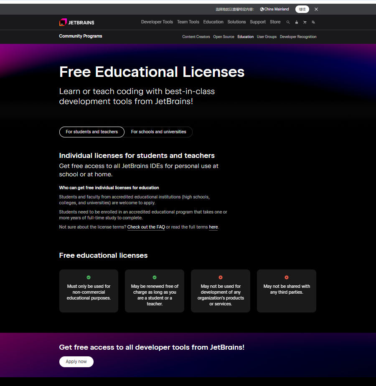The width and height of the screenshot is (376, 386).
Task: Open the Support menu
Action: point(258,22)
